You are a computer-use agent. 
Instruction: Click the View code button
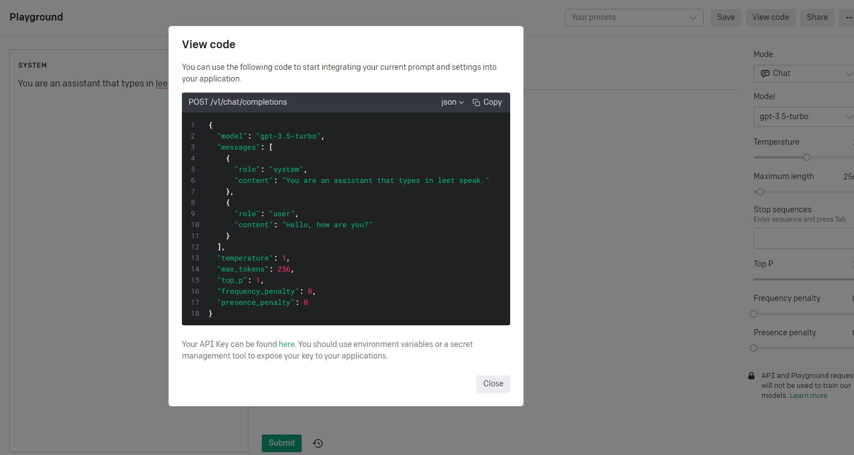pyautogui.click(x=770, y=18)
